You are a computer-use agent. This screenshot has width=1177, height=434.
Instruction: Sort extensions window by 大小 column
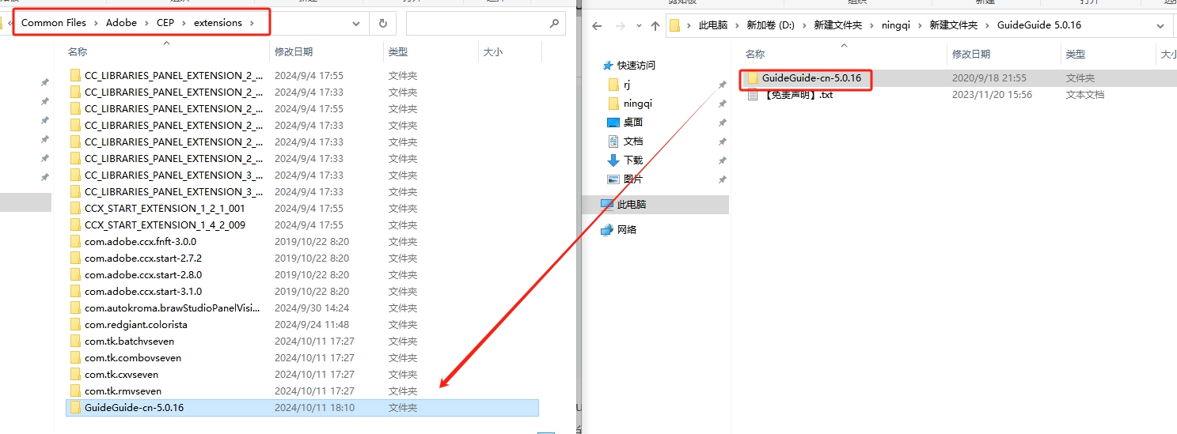pyautogui.click(x=492, y=51)
